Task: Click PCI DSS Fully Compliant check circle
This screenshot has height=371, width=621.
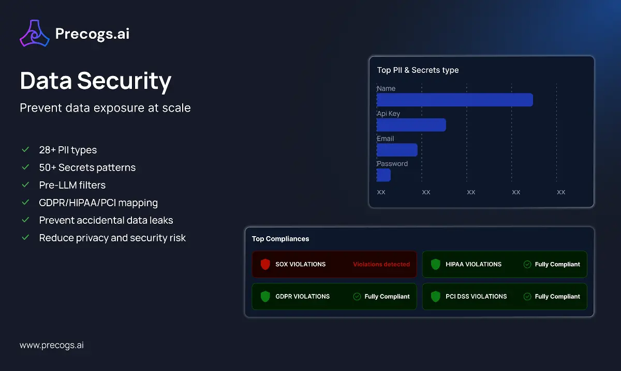Action: 527,297
